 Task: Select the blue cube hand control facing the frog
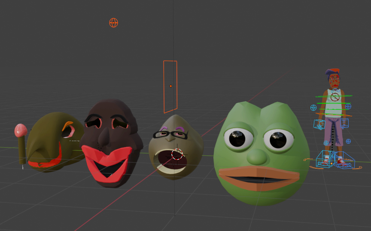click(319, 125)
